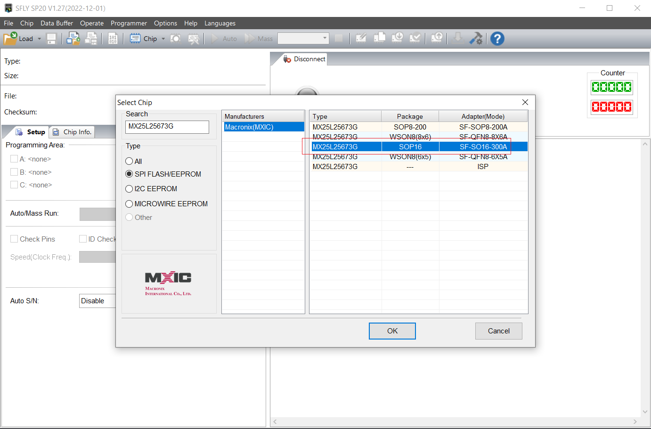Click the verify chip checkmark icon
Screen dimensions: 651x429
415,38
